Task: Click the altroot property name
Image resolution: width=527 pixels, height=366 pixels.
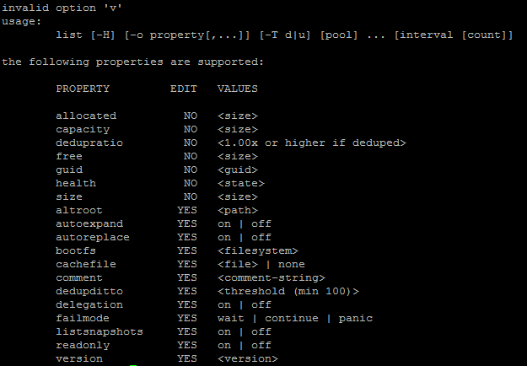Action: tap(79, 210)
